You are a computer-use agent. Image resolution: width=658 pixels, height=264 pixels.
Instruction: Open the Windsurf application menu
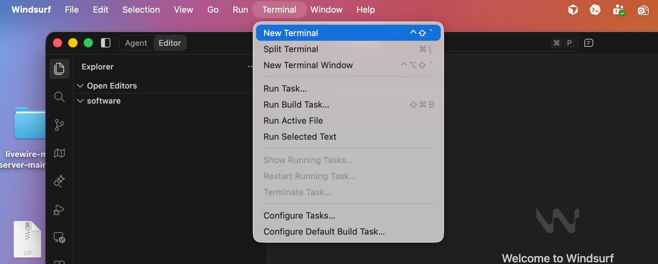[x=31, y=10]
